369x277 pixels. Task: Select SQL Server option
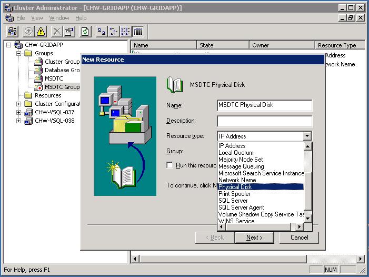261,201
